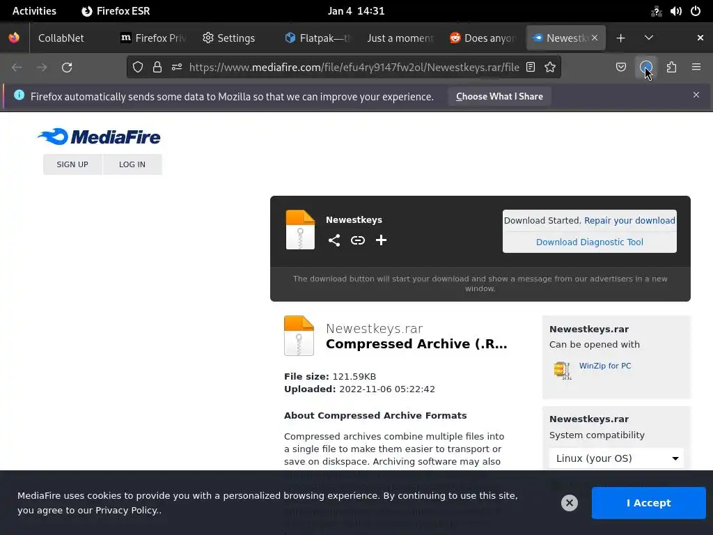Toggle reader view icon

tap(530, 68)
